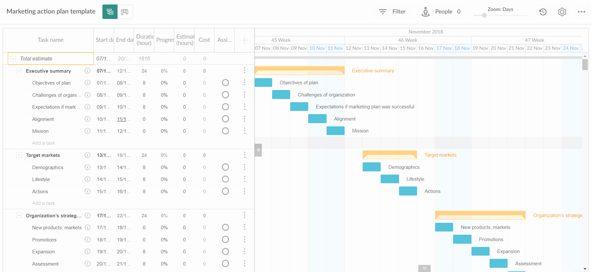Assign someone to Challenges of organization
This screenshot has width=591, height=272.
tap(225, 95)
